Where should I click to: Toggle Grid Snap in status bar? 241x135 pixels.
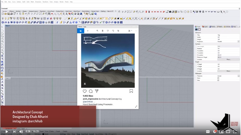click(63, 134)
